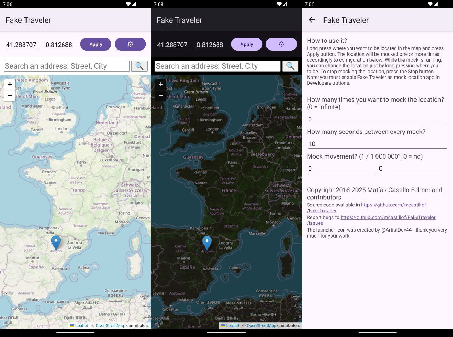Tap Apply in the dark theme view
This screenshot has height=337, width=453.
point(246,44)
